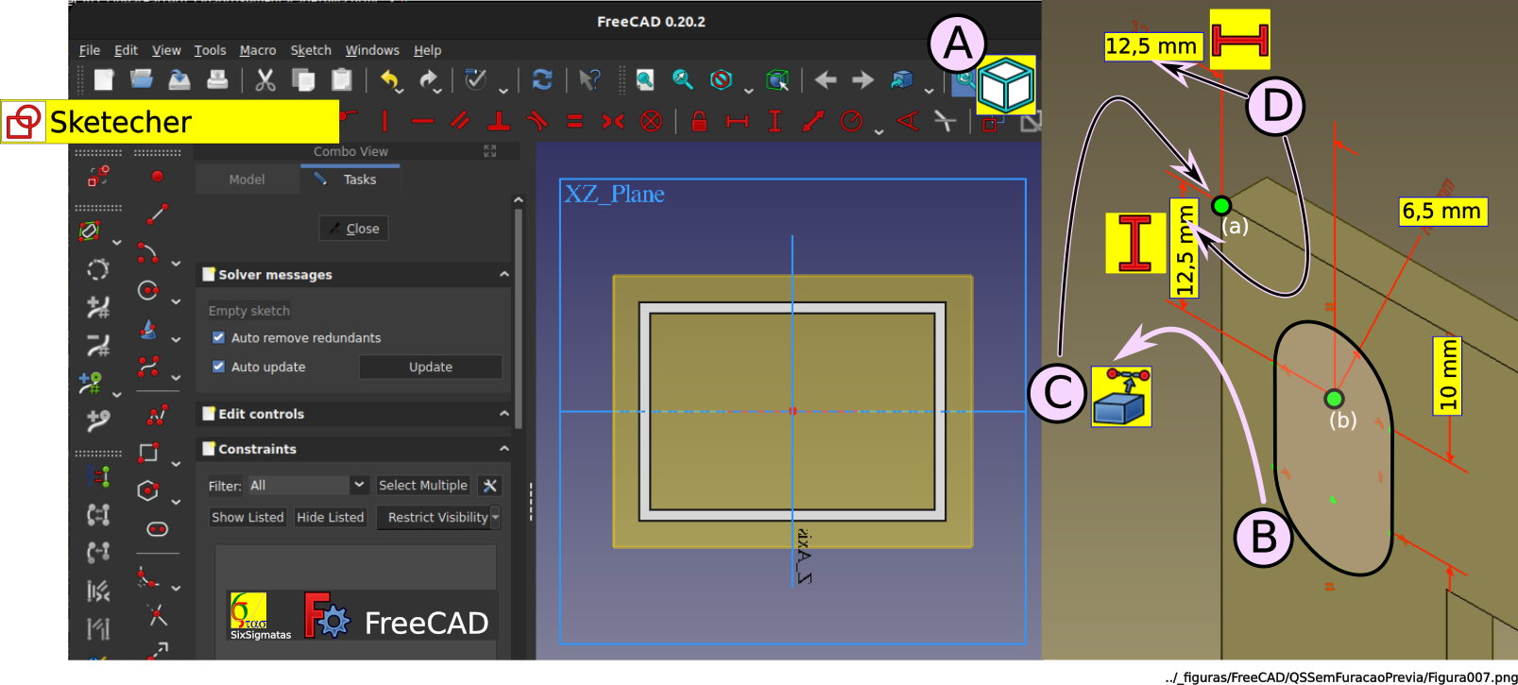Click the constraint list settings wrench button
This screenshot has height=685, width=1518.
click(x=489, y=486)
